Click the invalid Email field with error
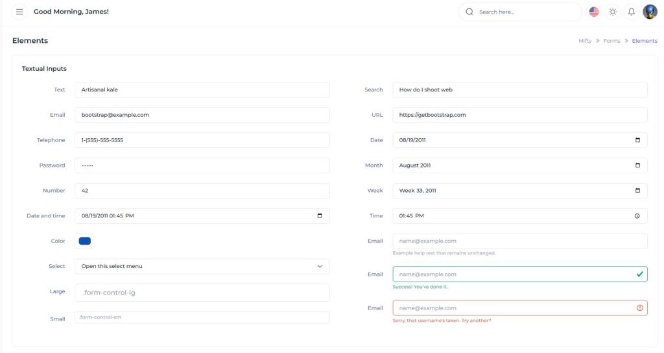This screenshot has height=353, width=664. (512, 308)
